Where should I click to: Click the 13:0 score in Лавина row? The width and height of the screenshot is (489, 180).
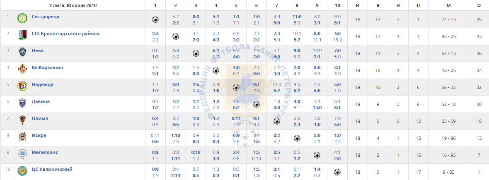[x=317, y=108]
